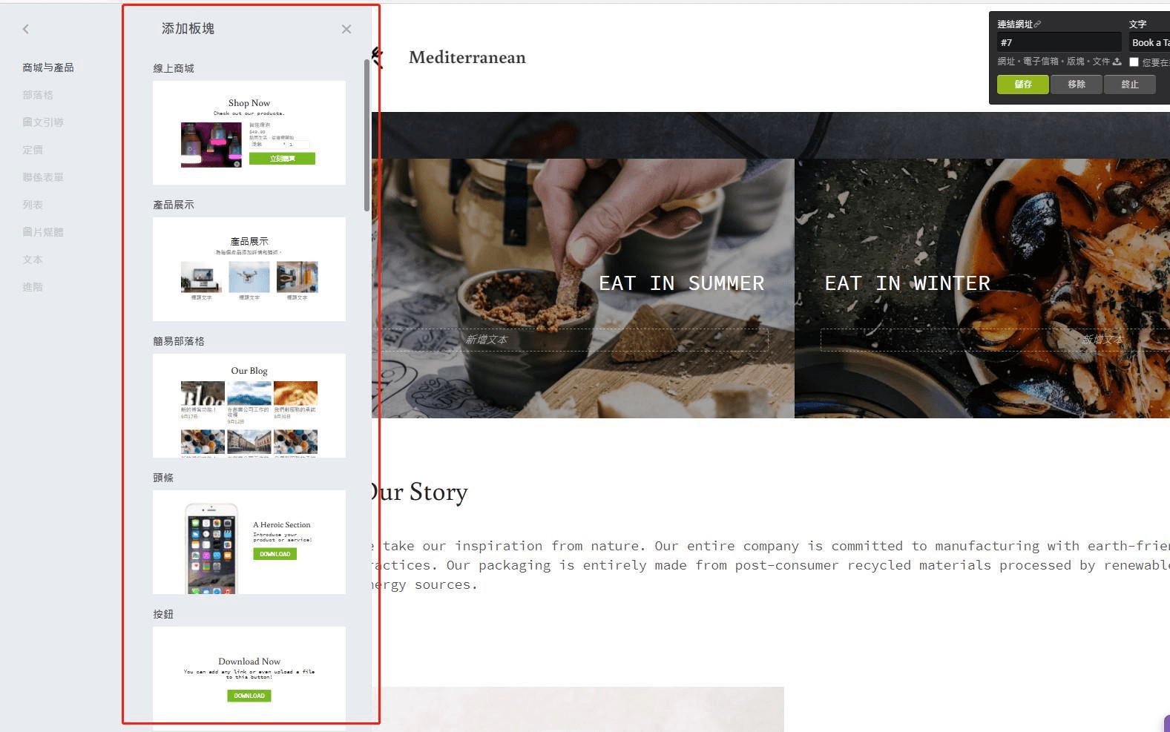This screenshot has width=1170, height=732.
Task: Click the 移除 button
Action: [1077, 85]
